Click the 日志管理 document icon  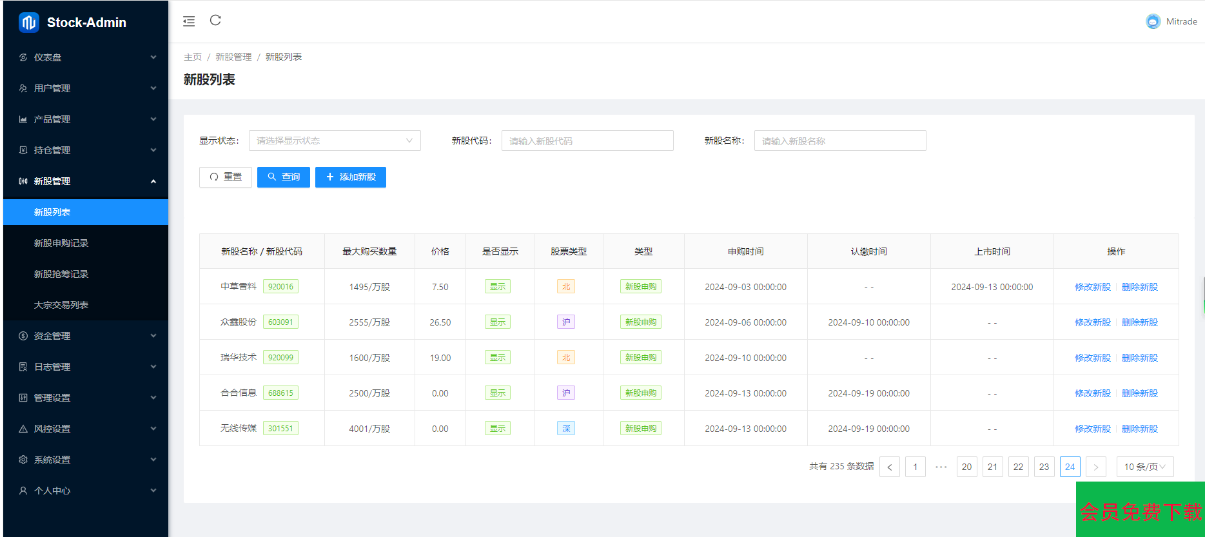point(23,367)
